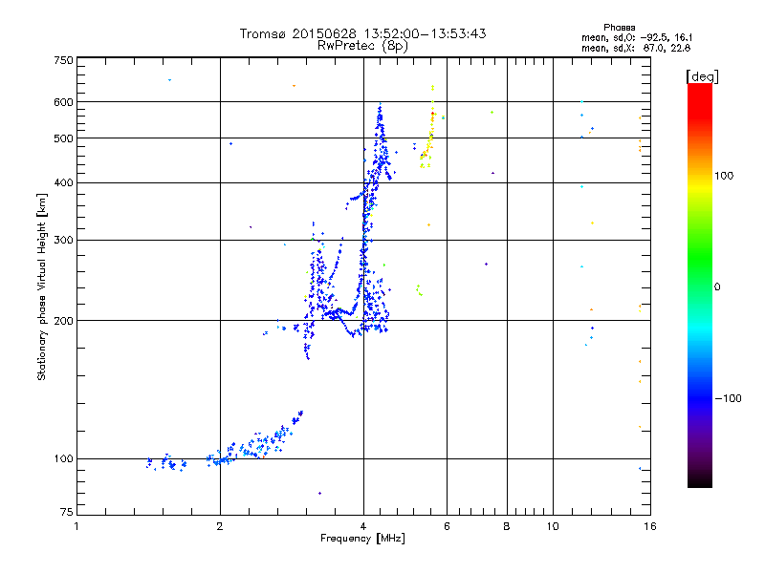Click x-axis tick label "4"
The image size is (765, 573).
[x=363, y=526]
